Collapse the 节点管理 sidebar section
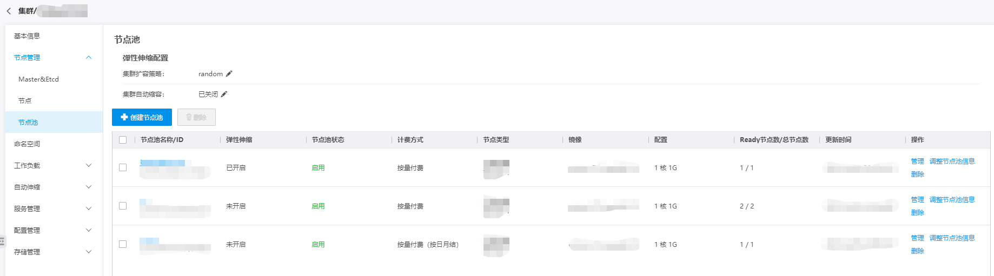Viewport: 994px width, 276px height. 89,58
